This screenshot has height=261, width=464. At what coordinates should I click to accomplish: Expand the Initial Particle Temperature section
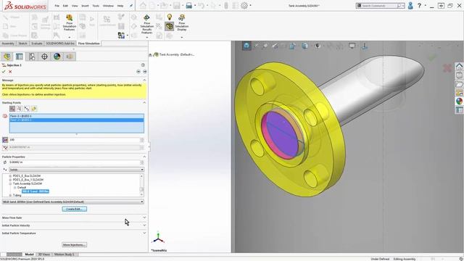144,233
